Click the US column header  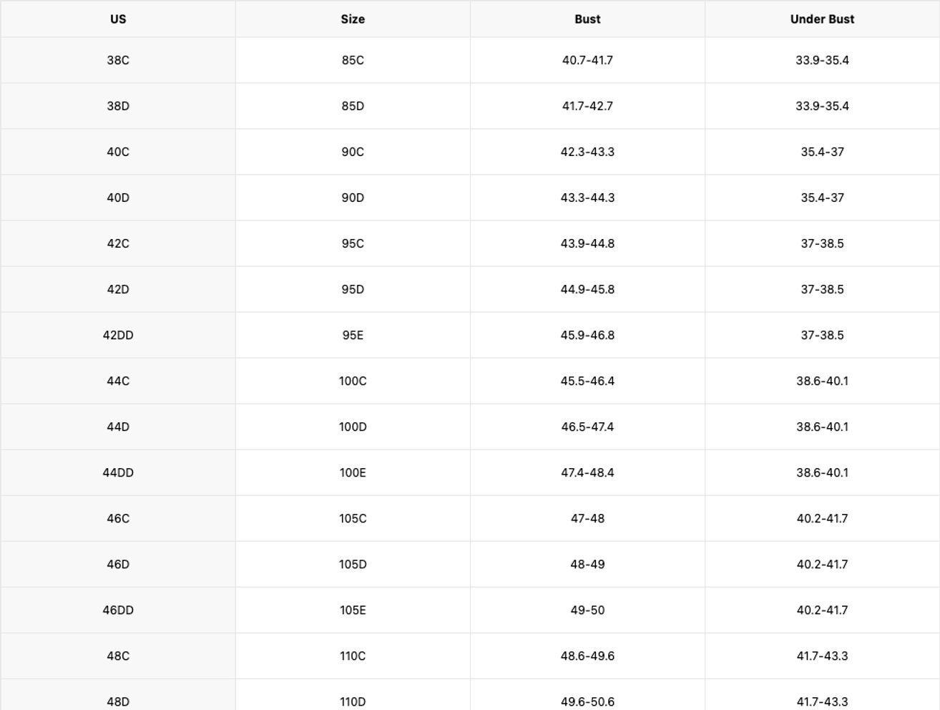(x=118, y=19)
